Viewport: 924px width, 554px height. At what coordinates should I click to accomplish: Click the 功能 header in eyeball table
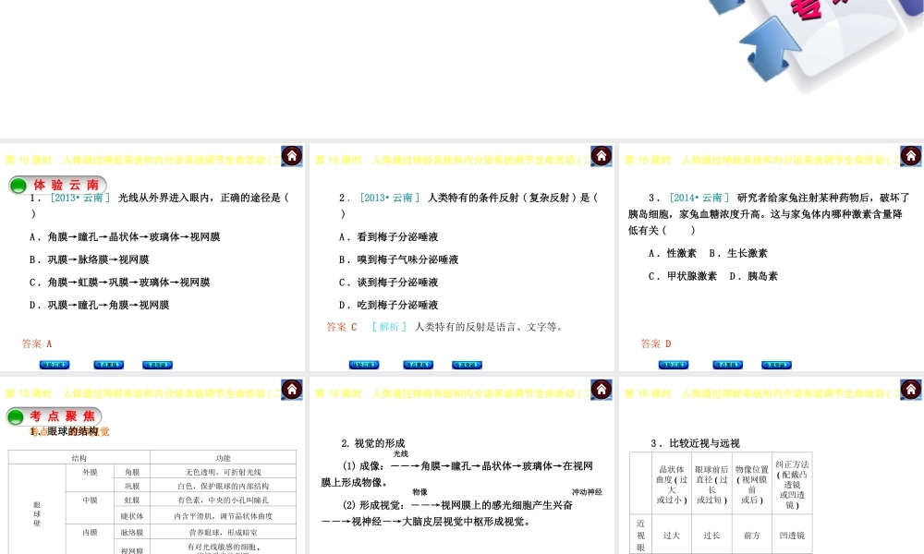(224, 458)
